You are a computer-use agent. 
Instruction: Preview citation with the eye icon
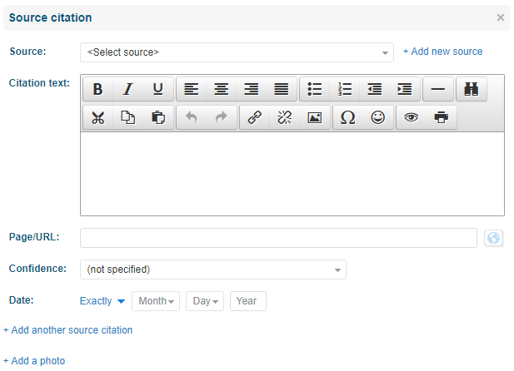411,117
